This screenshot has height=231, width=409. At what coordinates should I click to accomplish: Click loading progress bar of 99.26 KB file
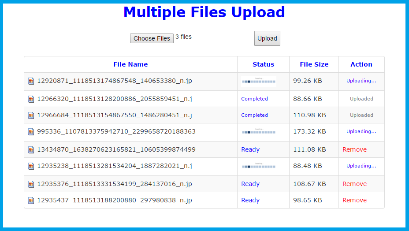pos(258,81)
